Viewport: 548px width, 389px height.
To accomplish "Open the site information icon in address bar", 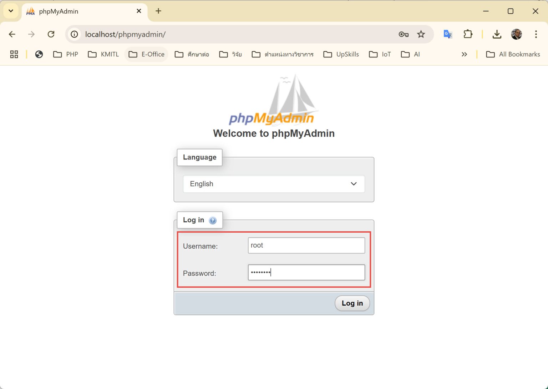I will [74, 34].
